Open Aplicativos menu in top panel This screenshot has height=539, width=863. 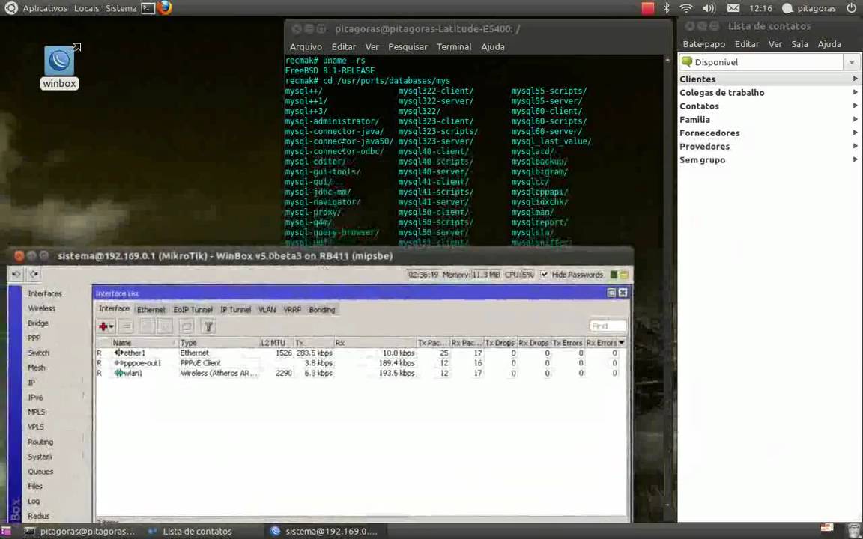[x=45, y=8]
